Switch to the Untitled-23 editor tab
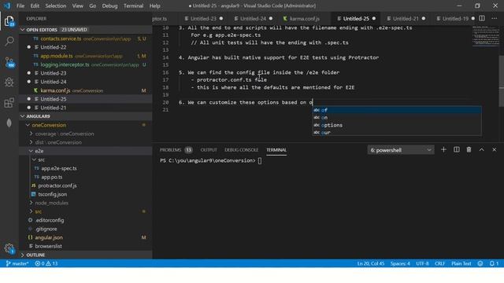The width and height of the screenshot is (504, 283). [x=203, y=19]
